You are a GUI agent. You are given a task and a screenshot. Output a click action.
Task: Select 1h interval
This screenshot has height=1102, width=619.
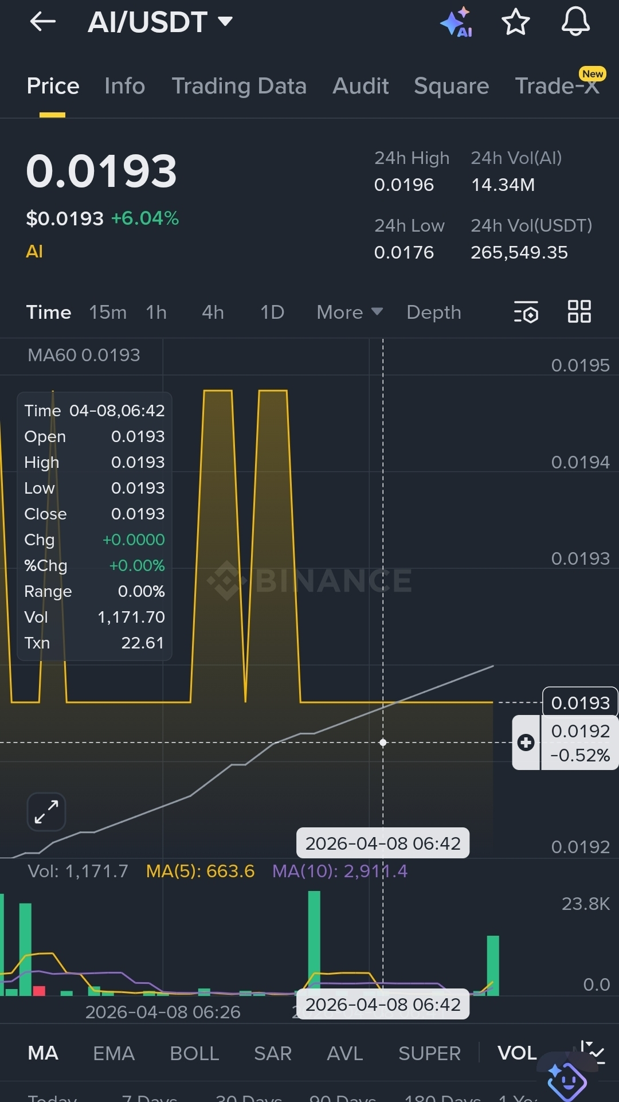click(156, 312)
